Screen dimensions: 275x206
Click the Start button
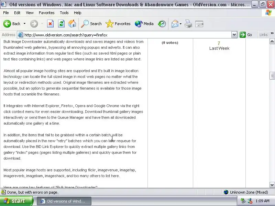coord(16,201)
